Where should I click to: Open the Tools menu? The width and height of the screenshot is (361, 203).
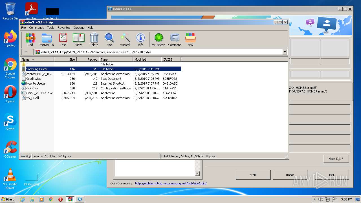[x=51, y=28]
